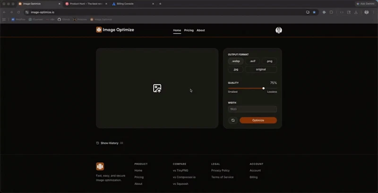Select .avif output format
378x193 pixels.
[x=252, y=61]
